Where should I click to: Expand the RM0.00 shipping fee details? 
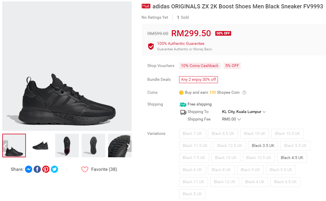pos(231,119)
